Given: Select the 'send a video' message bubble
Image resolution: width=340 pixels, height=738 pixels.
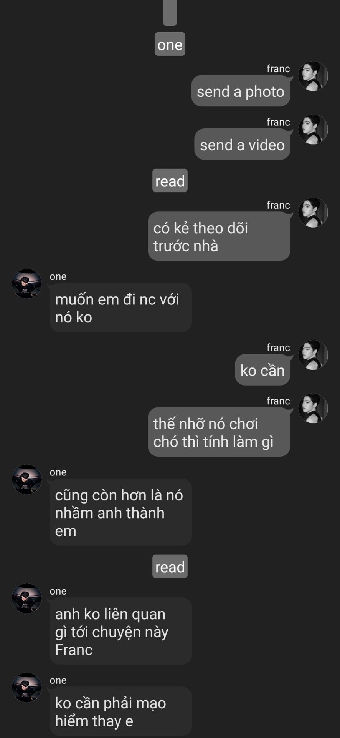Looking at the screenshot, I should [242, 145].
